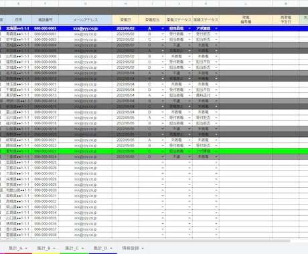Open the 架電ステータス dropdown in the green row
This screenshot has height=254, width=308.
pyautogui.click(x=189, y=151)
